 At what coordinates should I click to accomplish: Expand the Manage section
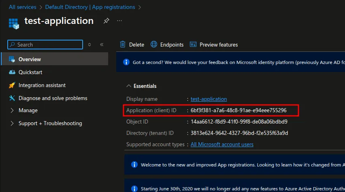coord(12,110)
